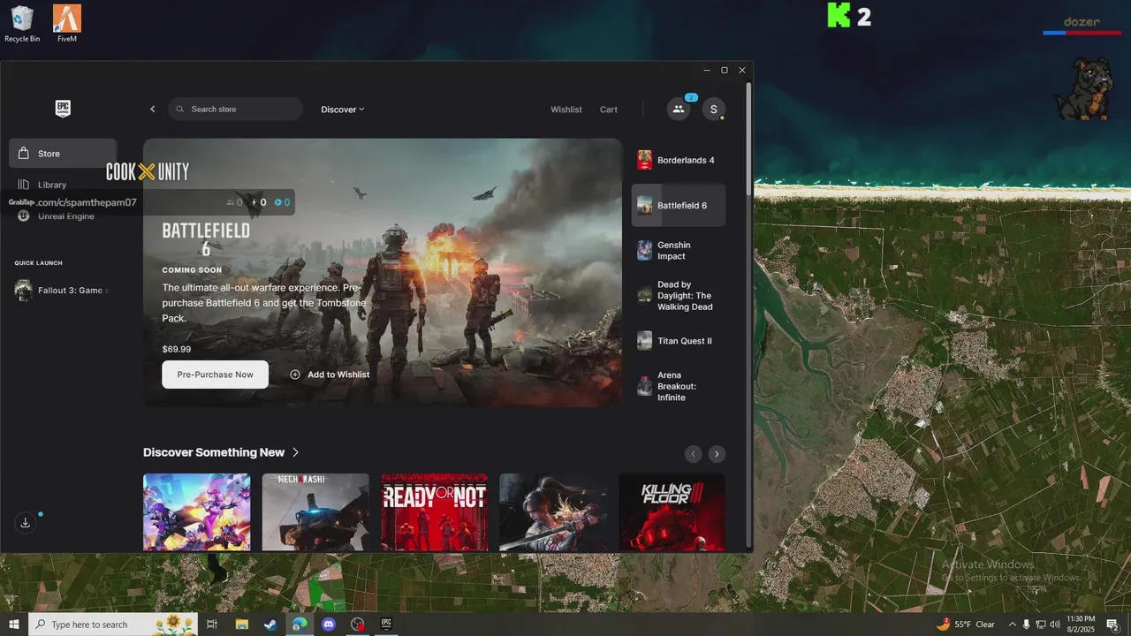Image resolution: width=1131 pixels, height=636 pixels.
Task: Open Recycle Bin desktop icon
Action: 22,24
